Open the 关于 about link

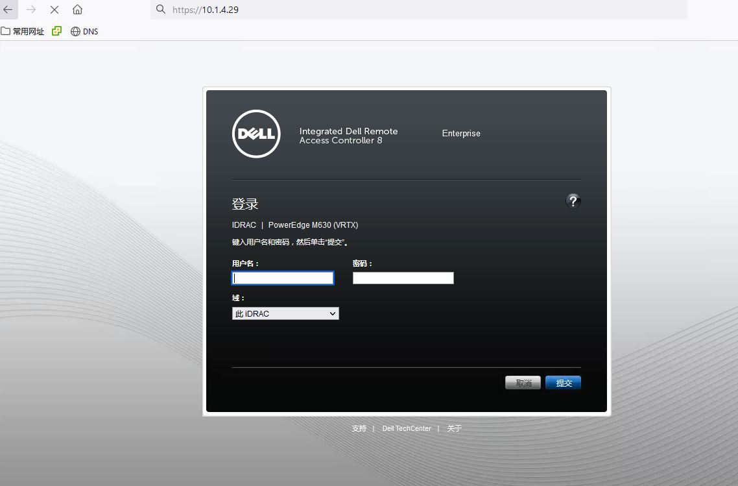(455, 429)
